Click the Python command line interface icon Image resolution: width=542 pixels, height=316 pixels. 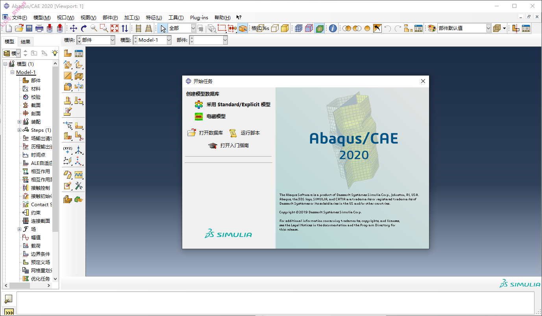point(9,312)
